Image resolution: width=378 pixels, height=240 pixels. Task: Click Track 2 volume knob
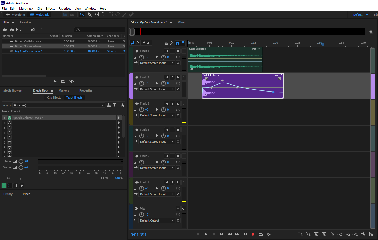click(x=141, y=83)
